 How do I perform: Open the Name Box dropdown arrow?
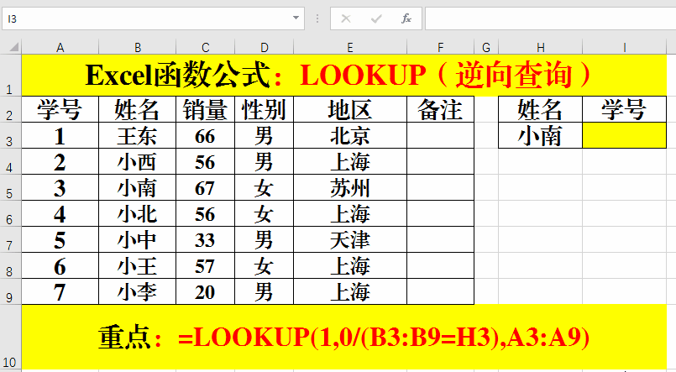[x=296, y=18]
